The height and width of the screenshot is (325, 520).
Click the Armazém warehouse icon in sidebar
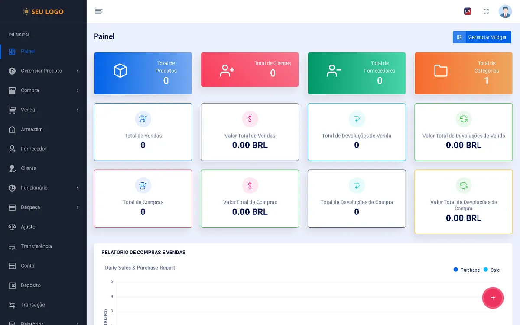coord(12,129)
